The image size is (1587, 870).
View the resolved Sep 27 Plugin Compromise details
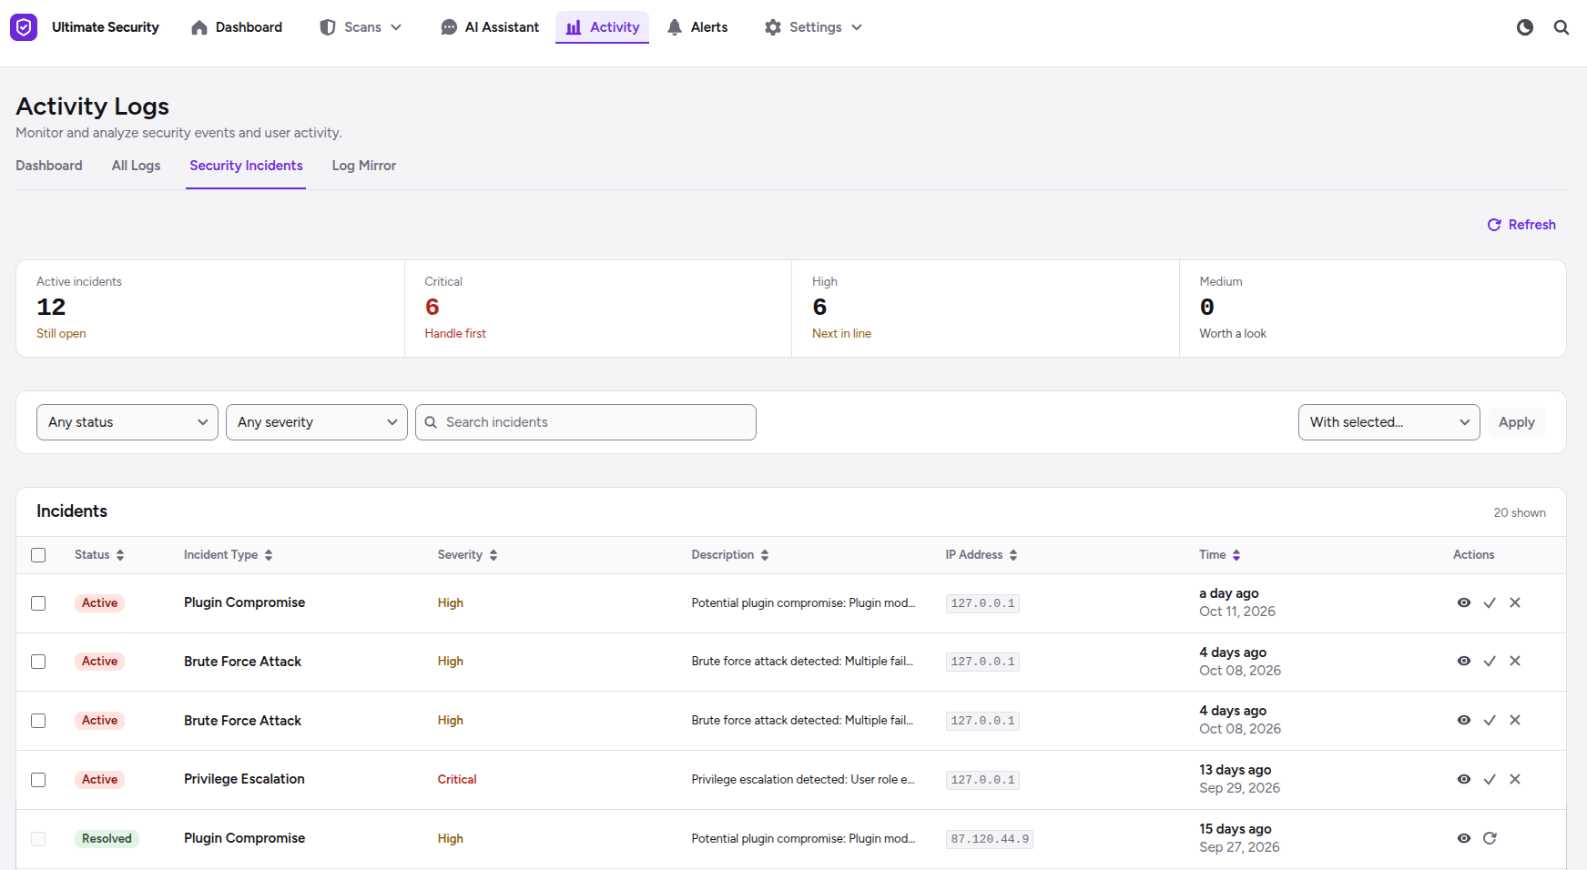click(x=1463, y=838)
